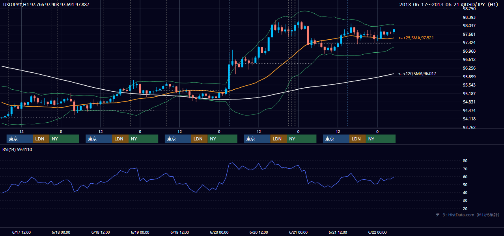The height and width of the screenshot is (236, 504).
Task: Click the 2013-06-17～2013-06-21 USD/JPY chart title
Action: [449, 4]
